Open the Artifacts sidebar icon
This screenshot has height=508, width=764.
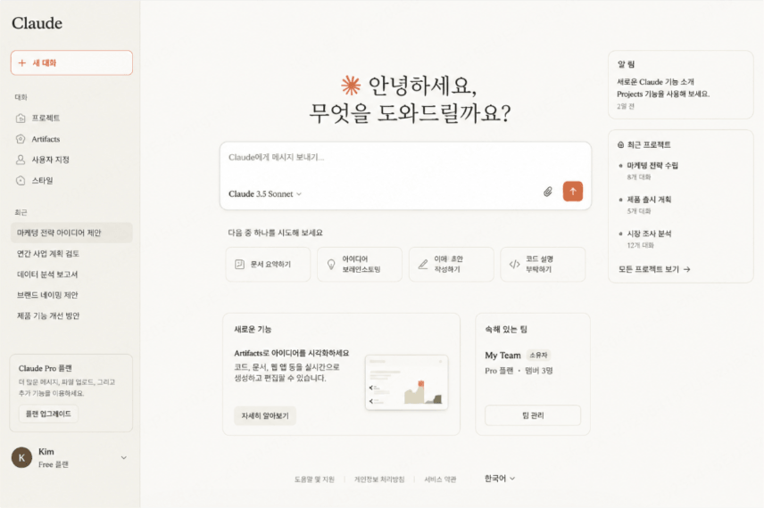(21, 139)
